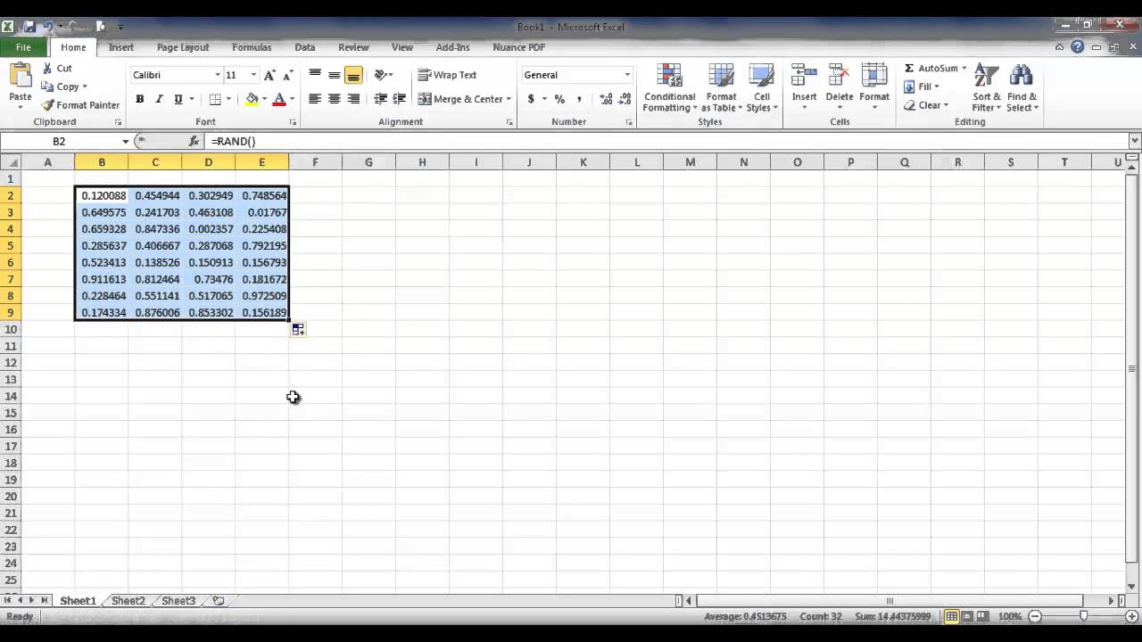The image size is (1142, 642).
Task: Apply Comma Style format
Action: point(579,99)
